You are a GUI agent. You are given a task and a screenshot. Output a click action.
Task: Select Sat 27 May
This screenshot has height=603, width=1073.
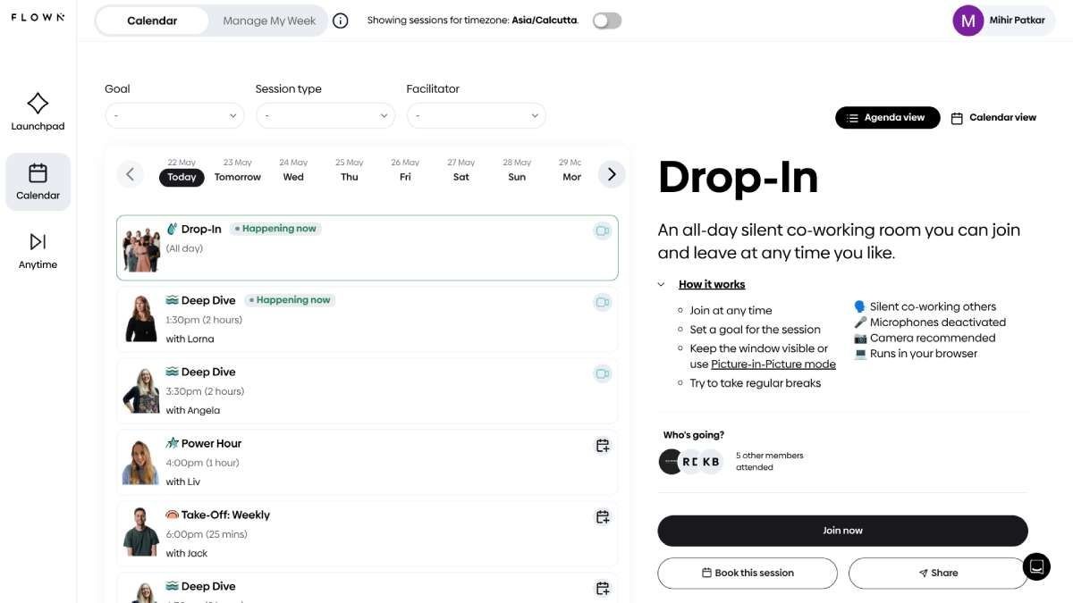pos(461,171)
